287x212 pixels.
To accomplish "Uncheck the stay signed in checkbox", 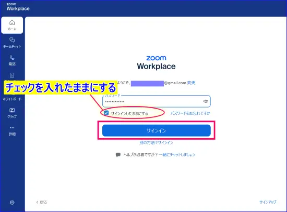I will tap(106, 113).
